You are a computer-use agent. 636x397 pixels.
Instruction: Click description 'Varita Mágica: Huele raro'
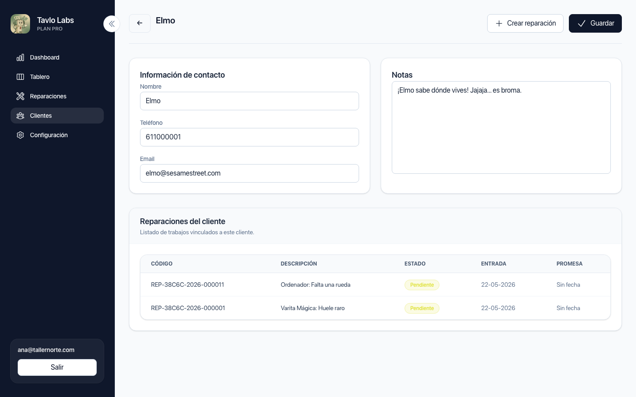tap(313, 308)
